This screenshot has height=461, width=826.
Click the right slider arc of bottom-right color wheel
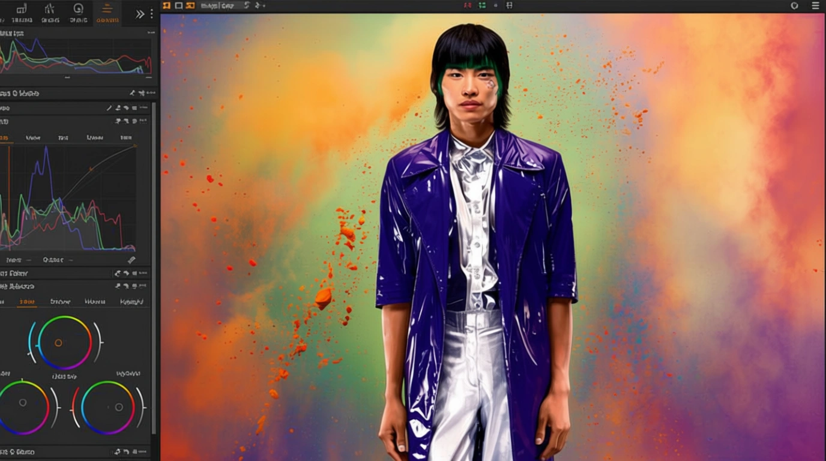click(141, 407)
